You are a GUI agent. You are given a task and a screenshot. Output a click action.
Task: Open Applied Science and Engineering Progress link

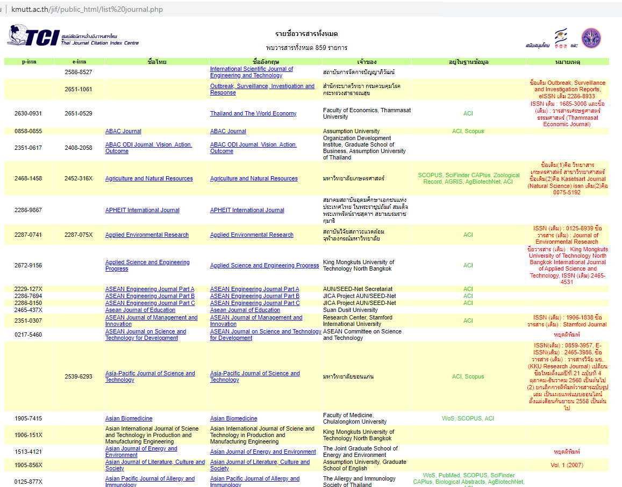(x=264, y=265)
